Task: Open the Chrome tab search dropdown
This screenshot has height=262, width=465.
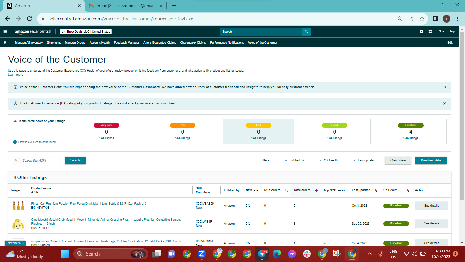Action: point(410,5)
